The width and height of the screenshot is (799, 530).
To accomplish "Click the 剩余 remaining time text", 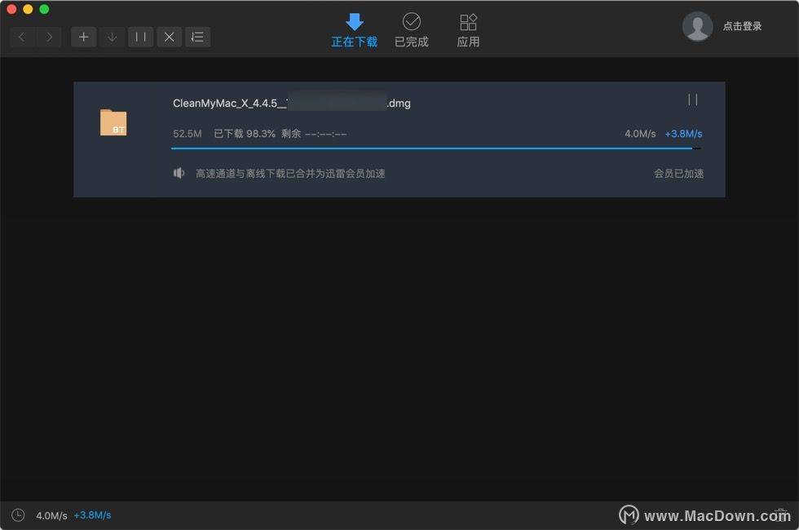I will click(314, 134).
